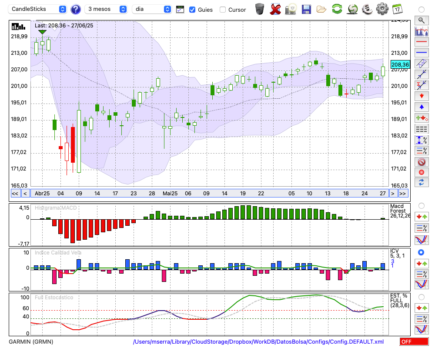Save using the blue floppy disk icon
Image resolution: width=435 pixels, height=348 pixels.
(306, 9)
